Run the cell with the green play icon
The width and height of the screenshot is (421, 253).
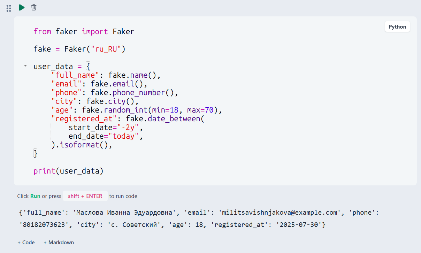22,7
